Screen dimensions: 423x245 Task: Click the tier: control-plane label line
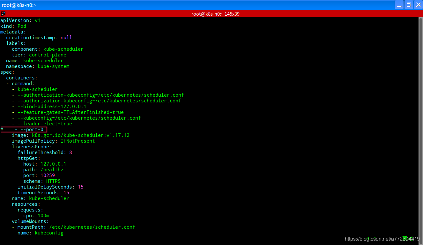(39, 55)
